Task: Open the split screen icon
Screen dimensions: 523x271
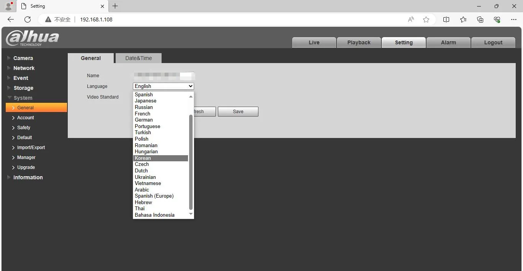Action: [446, 19]
